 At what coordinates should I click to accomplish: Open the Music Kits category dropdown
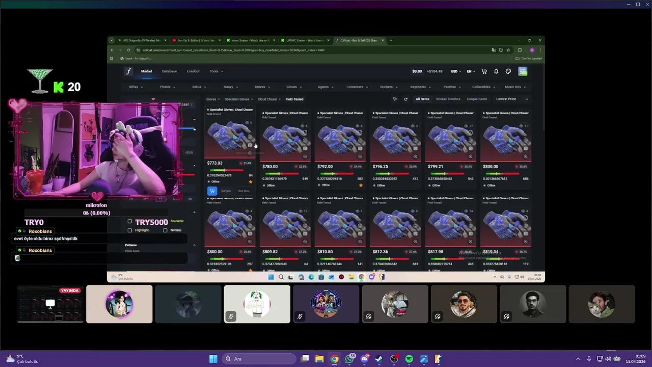click(x=515, y=87)
